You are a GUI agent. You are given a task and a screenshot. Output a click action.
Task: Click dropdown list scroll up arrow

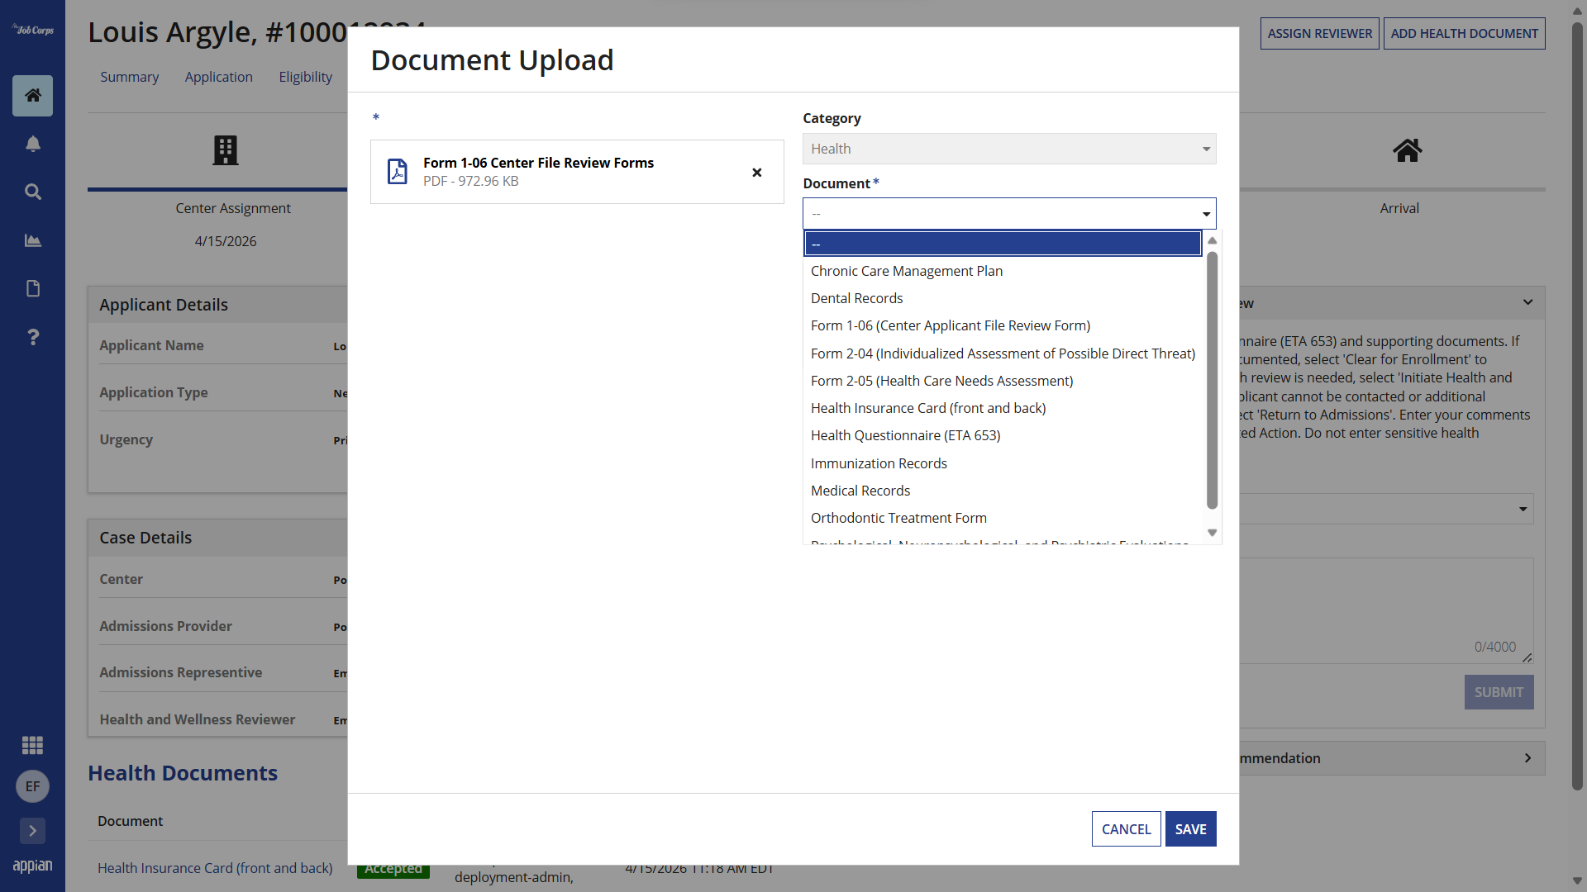1213,240
